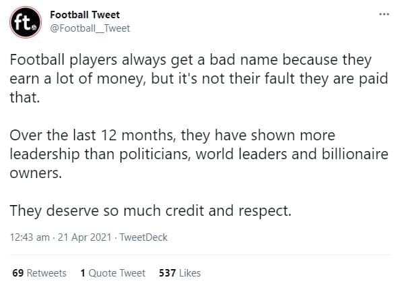The image size is (396, 288).
Task: Click the words that. ending the first paragraph
Action: tap(25, 97)
